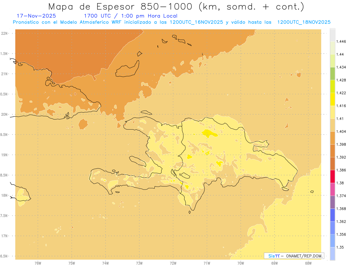Click the 17N latitude label
346x267 pixels.
click(5, 236)
